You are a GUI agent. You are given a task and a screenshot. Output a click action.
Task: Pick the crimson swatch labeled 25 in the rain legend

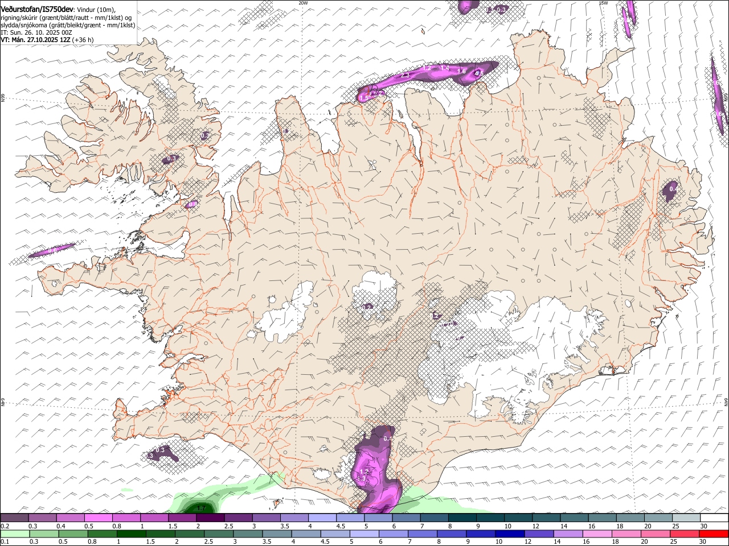tap(685, 533)
